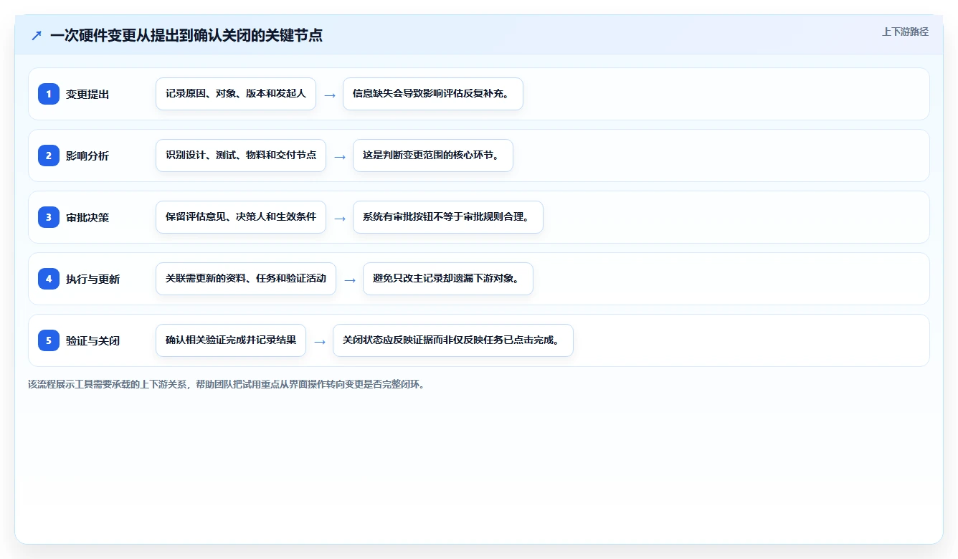Click the 关闭状态应反映证据 box

[453, 340]
